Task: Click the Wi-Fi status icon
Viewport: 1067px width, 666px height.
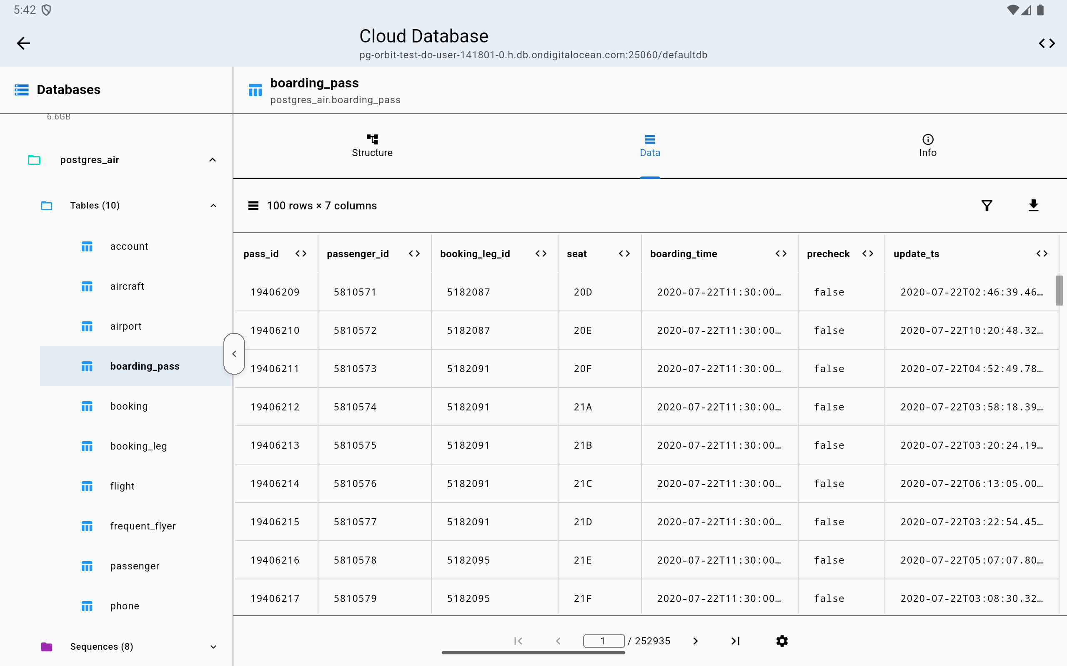Action: tap(1013, 10)
